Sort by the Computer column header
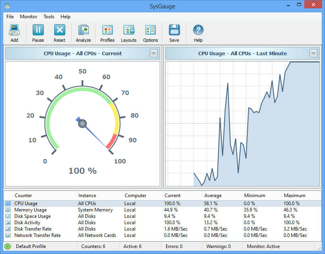325x254 pixels. pos(143,196)
